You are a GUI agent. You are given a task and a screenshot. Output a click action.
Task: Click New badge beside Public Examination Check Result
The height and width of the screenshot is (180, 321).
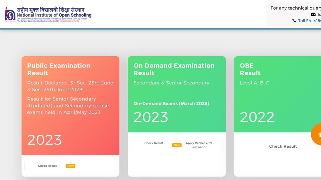[71, 166]
